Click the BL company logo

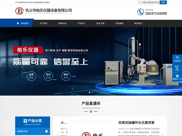(x=19, y=11)
